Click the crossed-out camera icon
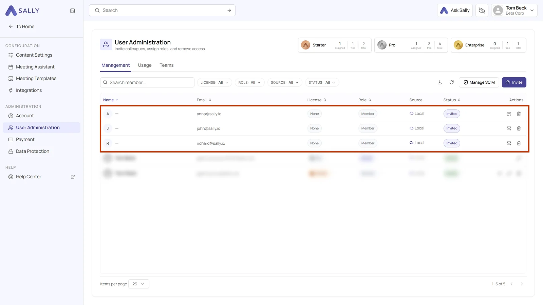Viewport: 543px width, 305px height. pos(482,11)
